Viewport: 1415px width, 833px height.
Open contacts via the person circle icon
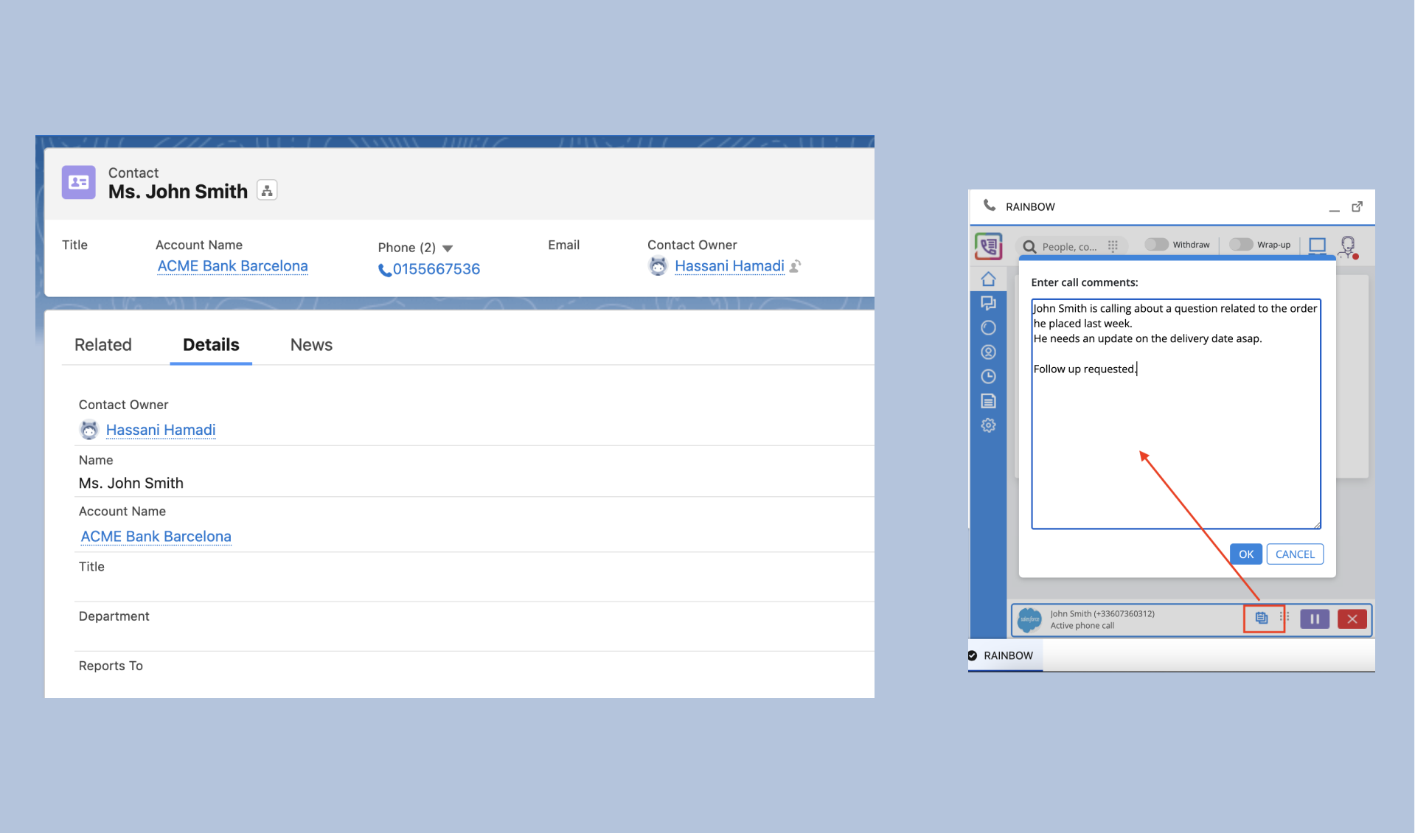[988, 352]
